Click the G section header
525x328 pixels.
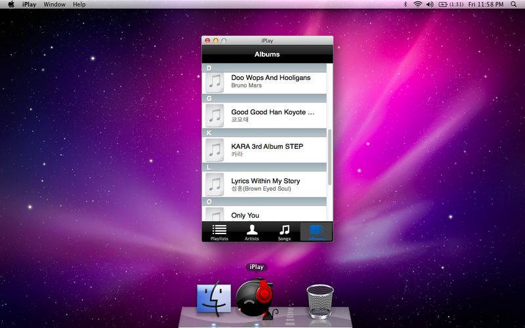264,98
